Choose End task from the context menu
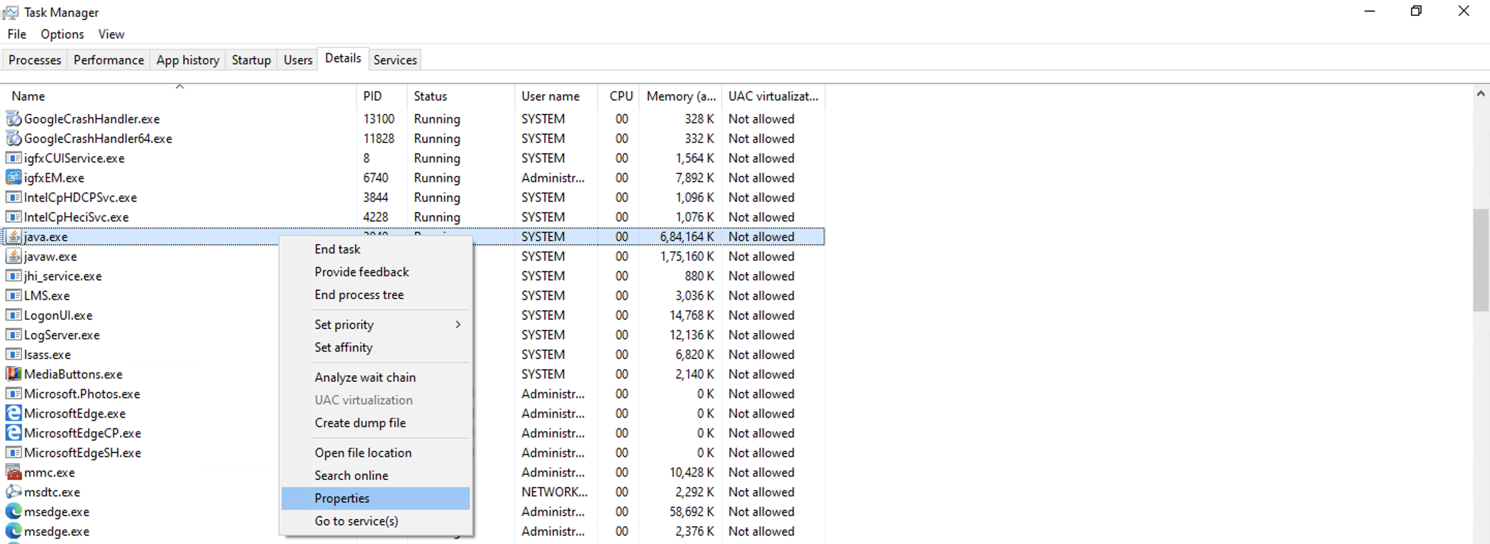Image resolution: width=1490 pixels, height=544 pixels. 376,250
